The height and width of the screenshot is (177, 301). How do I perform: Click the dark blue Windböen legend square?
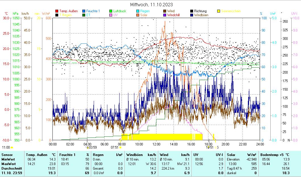pyautogui.click(x=192, y=15)
